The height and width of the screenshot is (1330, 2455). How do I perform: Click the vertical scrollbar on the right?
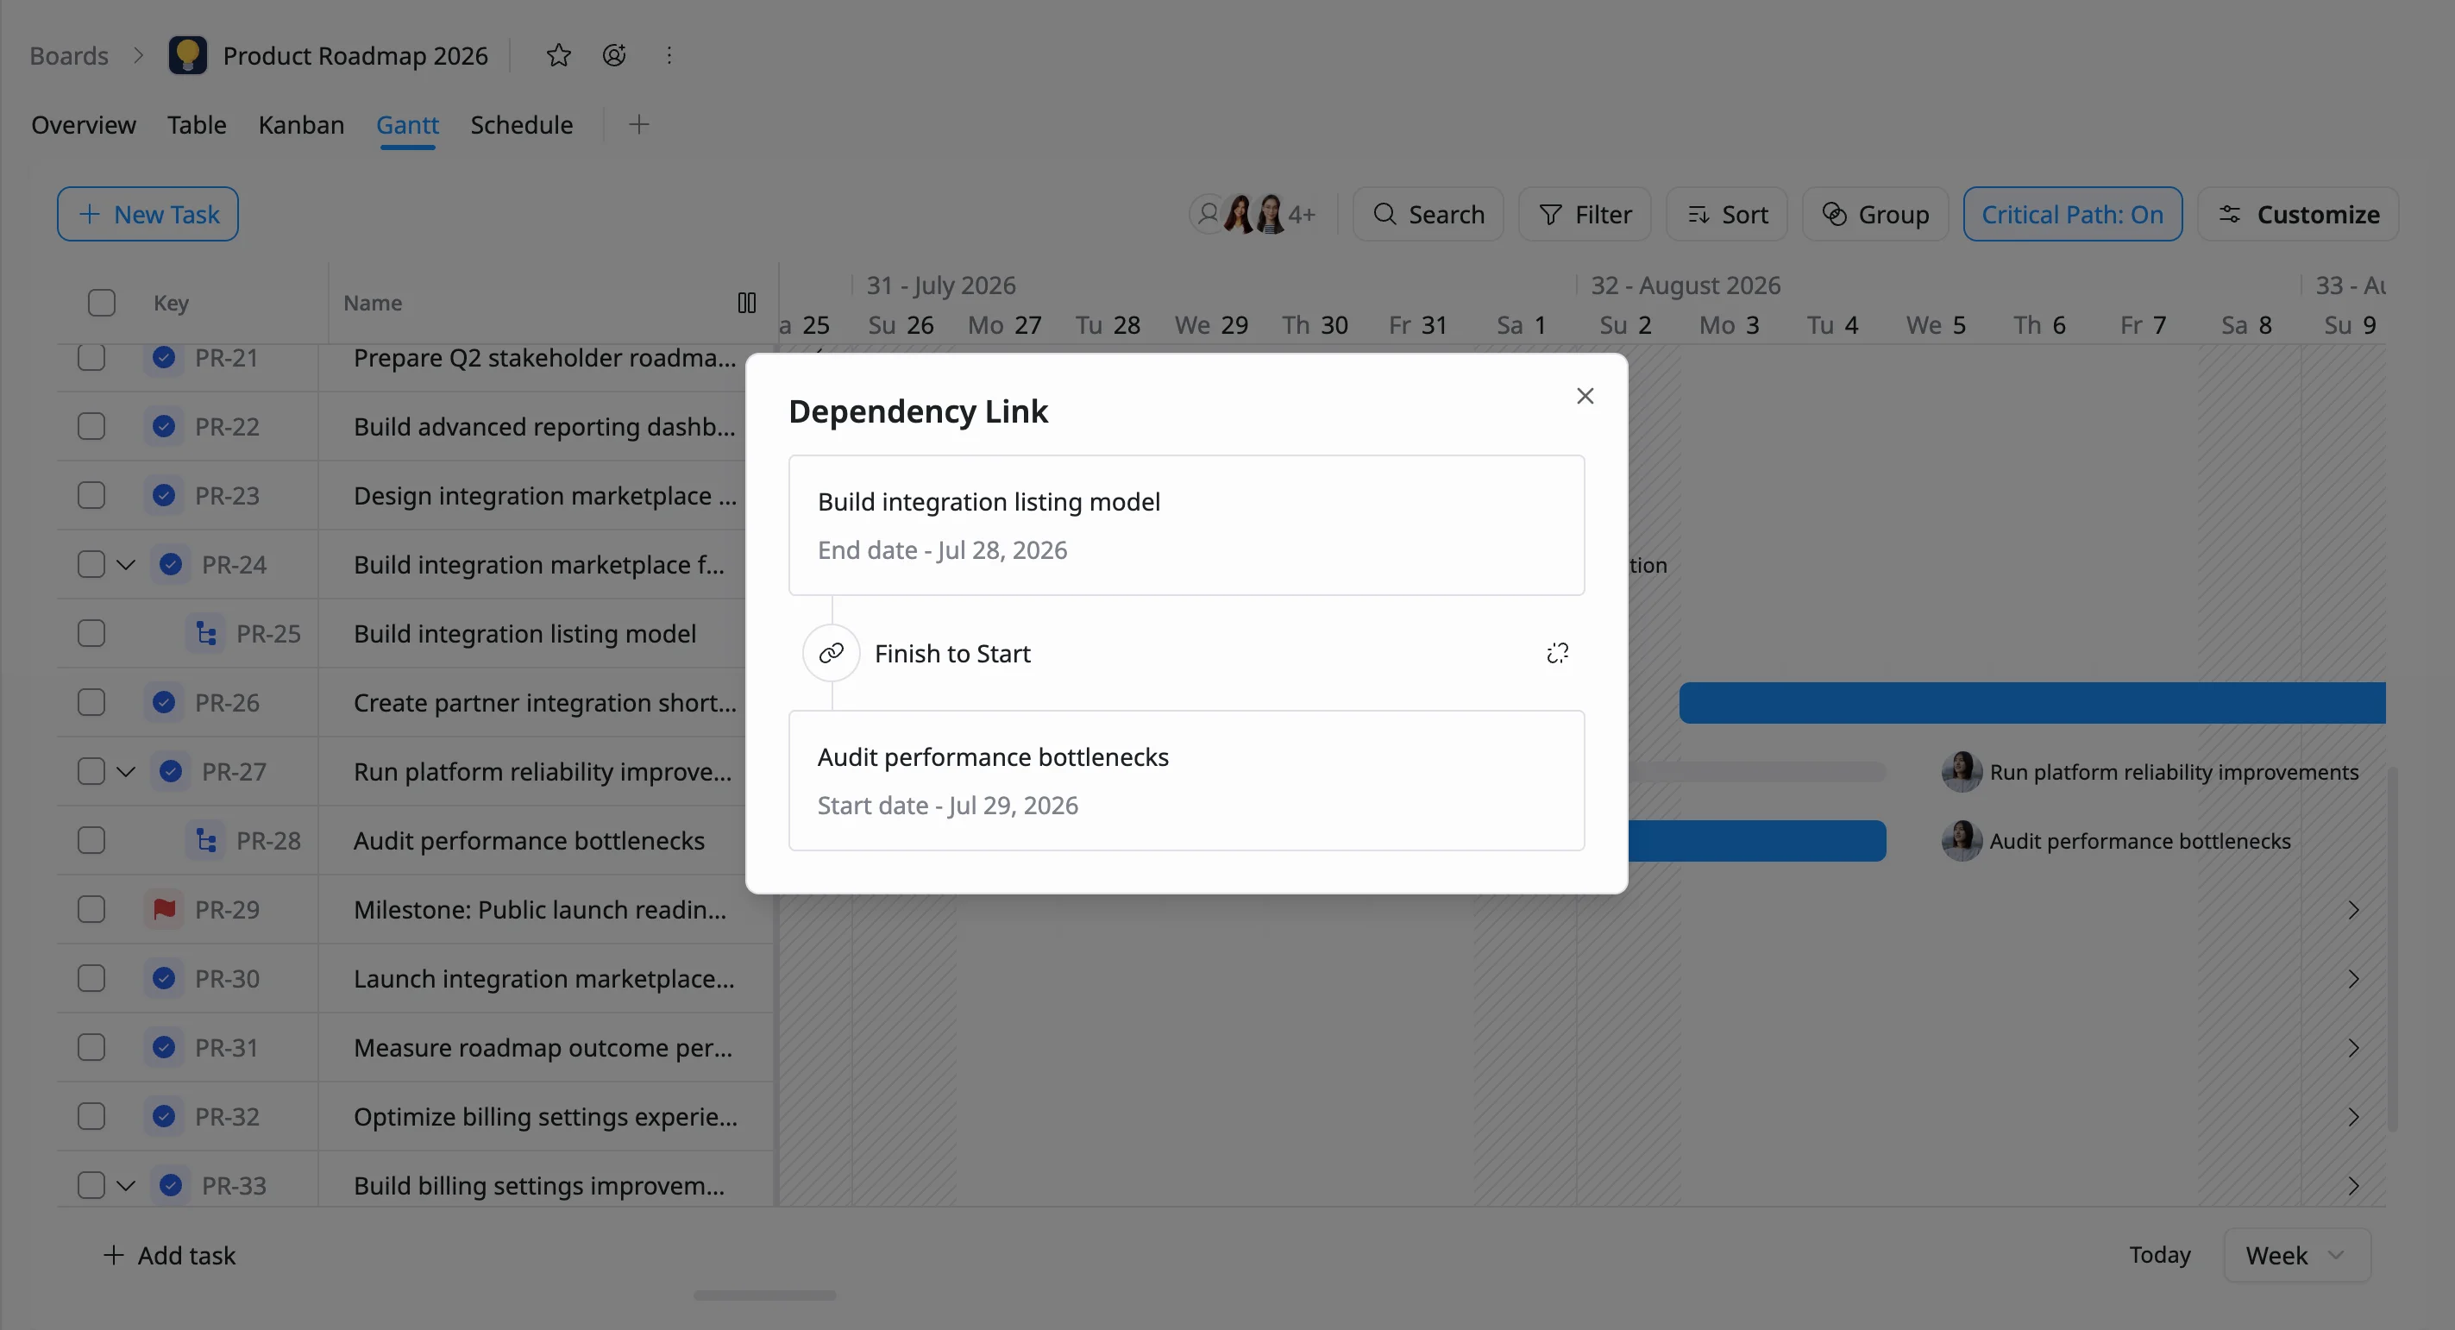pyautogui.click(x=2391, y=948)
